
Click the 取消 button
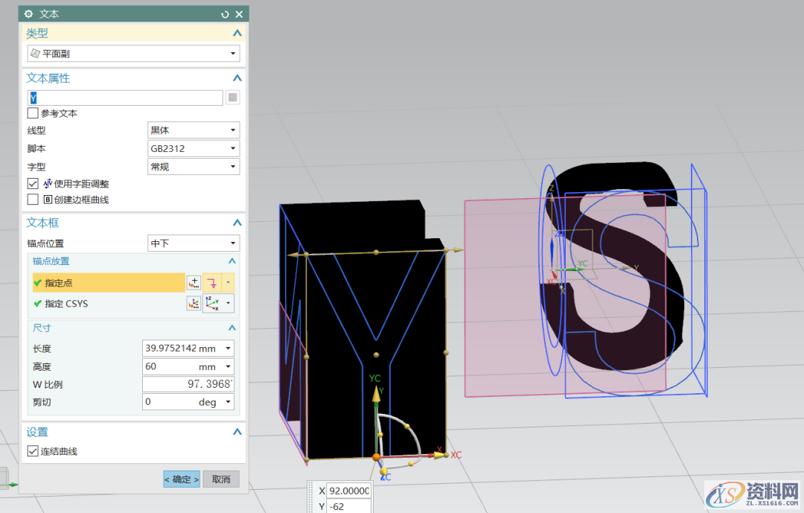tap(221, 479)
